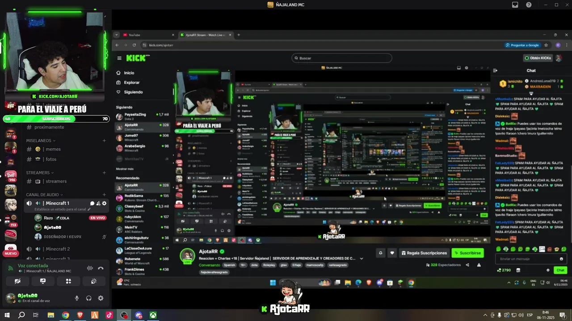Open Discord user settings gear
Screen dimensions: 572x321
[x=101, y=298]
